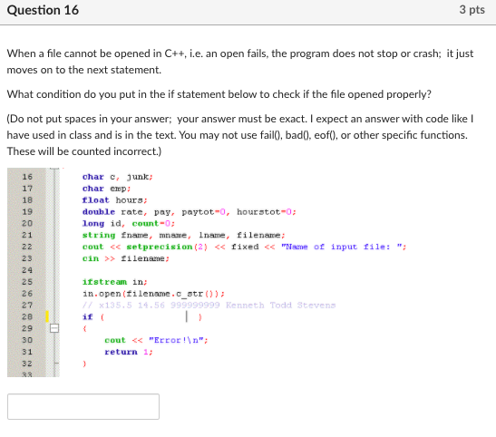Image resolution: width=496 pixels, height=437 pixels.
Task: Click the answer text input box
Action: 83,406
